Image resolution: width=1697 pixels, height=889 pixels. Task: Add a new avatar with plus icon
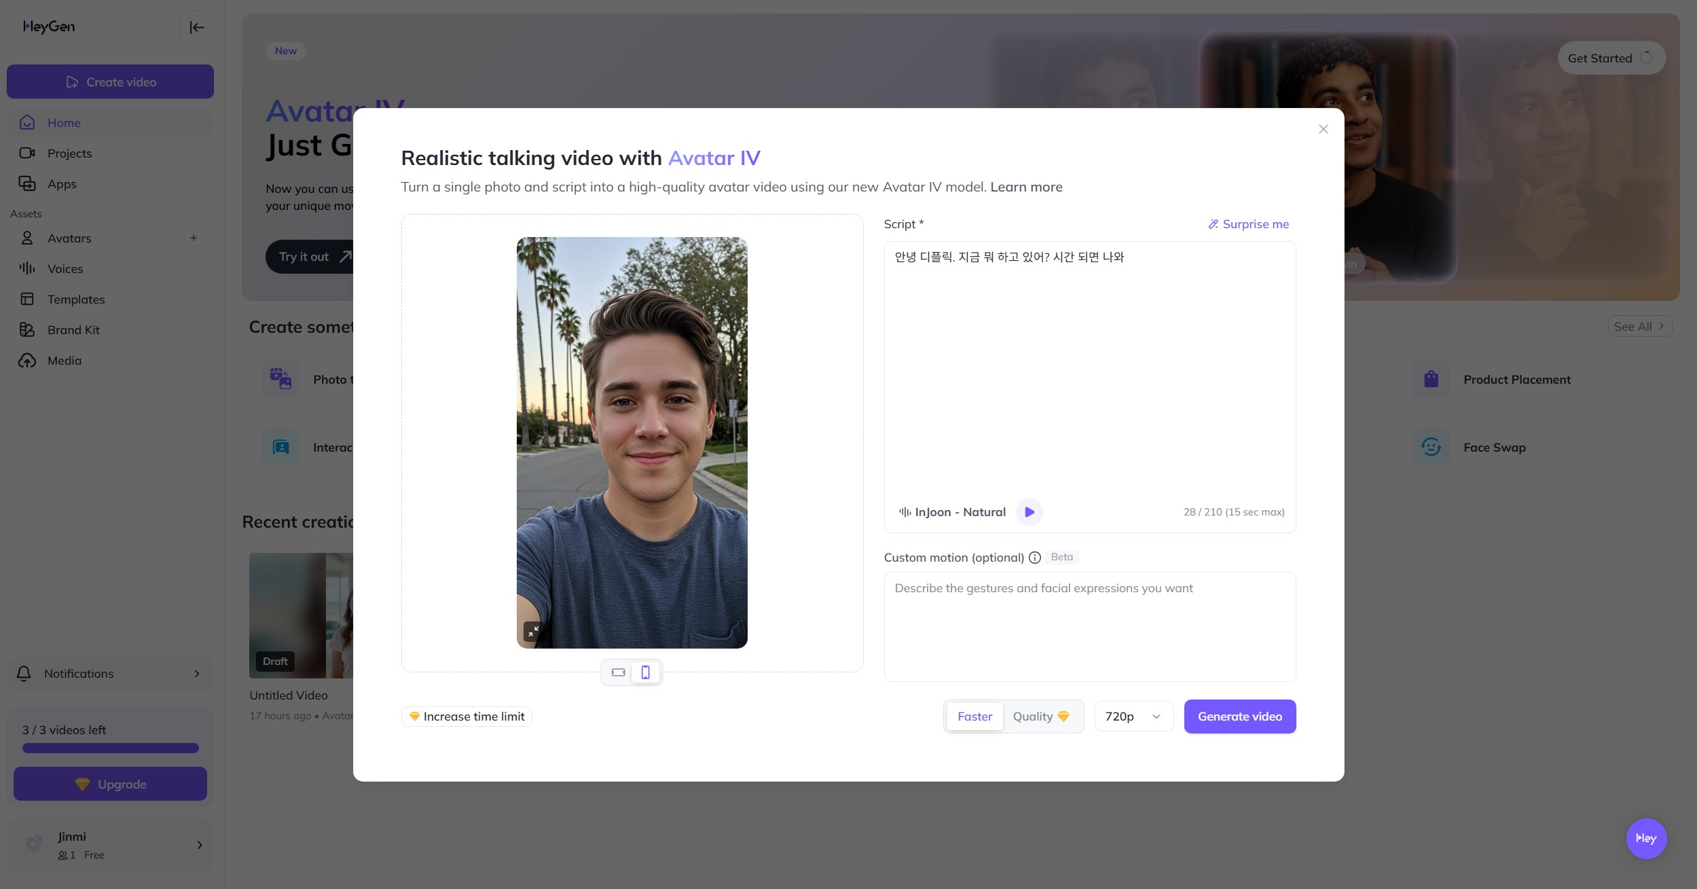tap(194, 238)
